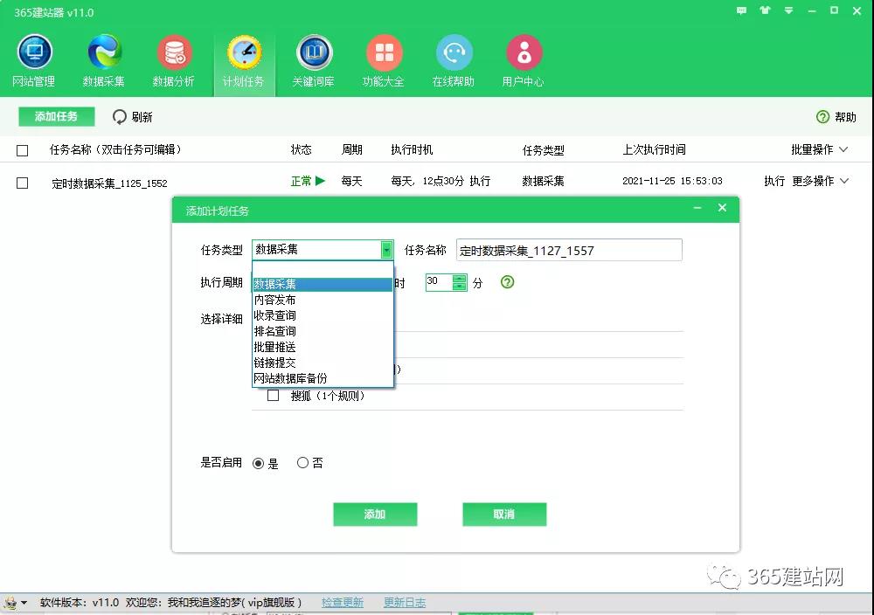The image size is (874, 615).
Task: Open the 用户中心 module
Action: pos(524,61)
